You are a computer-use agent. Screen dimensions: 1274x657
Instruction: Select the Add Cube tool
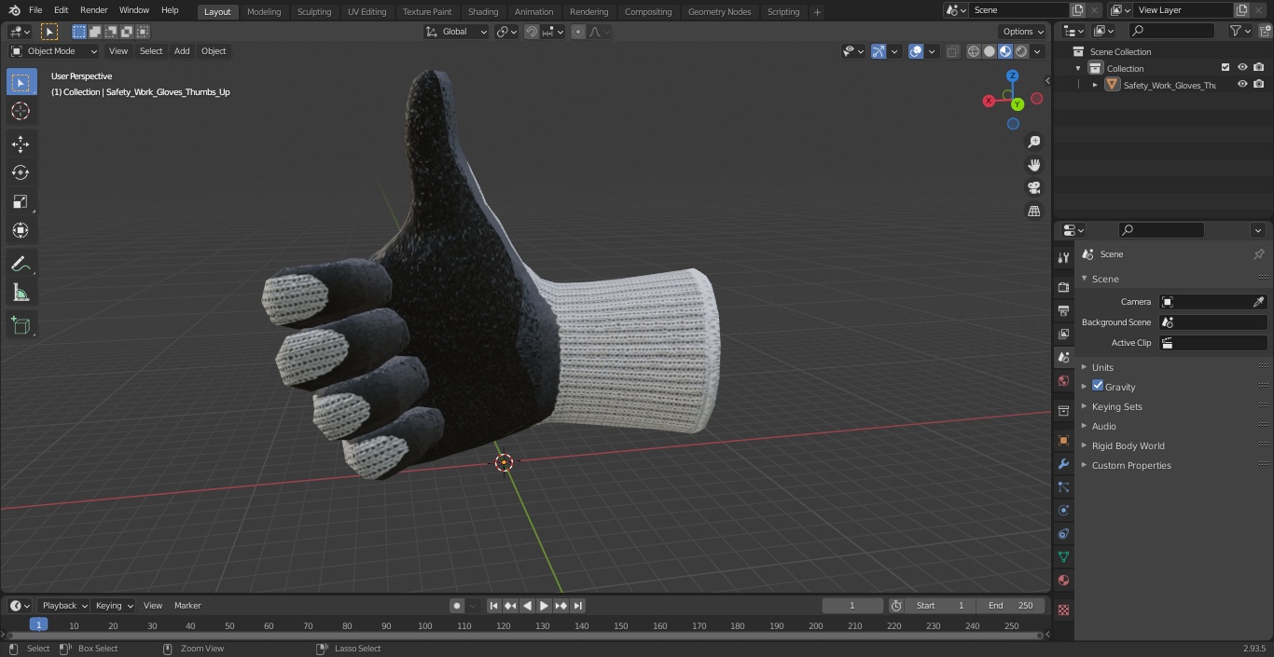click(21, 326)
